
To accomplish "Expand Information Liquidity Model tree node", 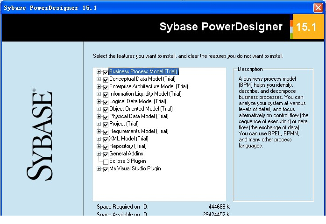I will [99, 94].
